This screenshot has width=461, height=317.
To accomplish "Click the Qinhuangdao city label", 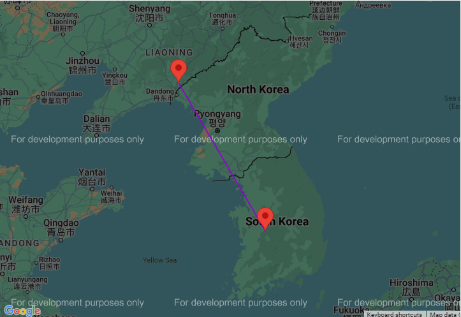I will (x=61, y=98).
